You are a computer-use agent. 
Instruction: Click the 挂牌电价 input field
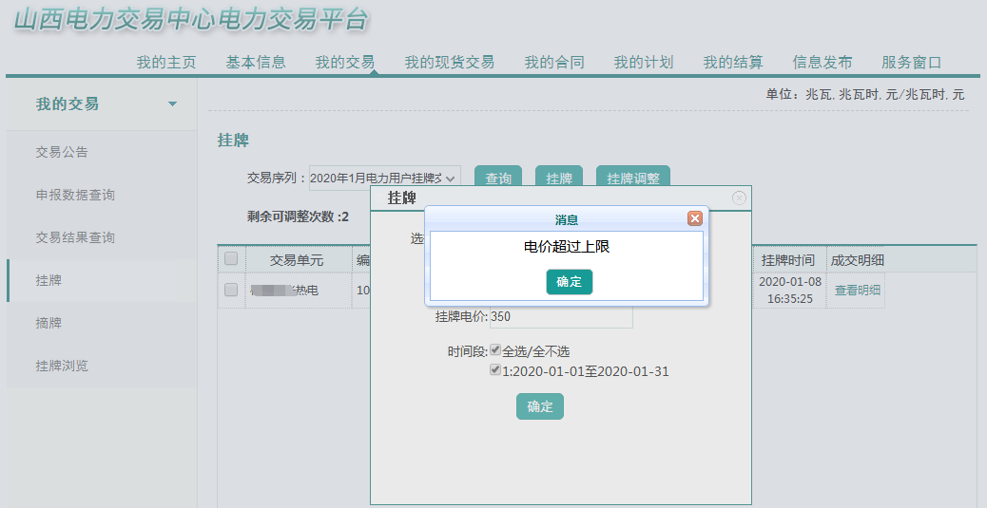tap(560, 316)
